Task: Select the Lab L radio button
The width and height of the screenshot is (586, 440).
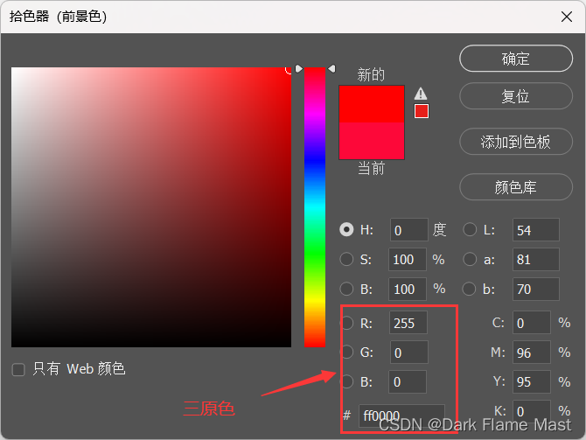Action: coord(470,229)
